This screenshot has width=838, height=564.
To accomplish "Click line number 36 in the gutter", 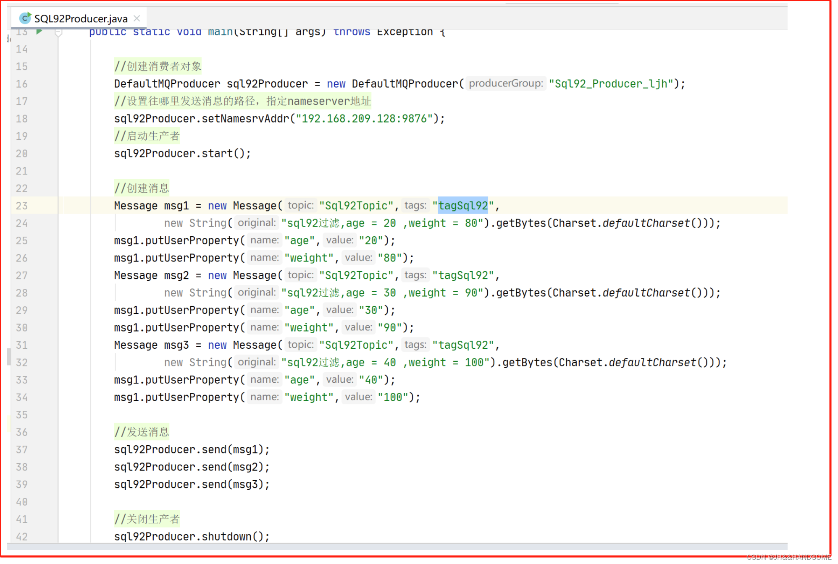I will point(22,432).
